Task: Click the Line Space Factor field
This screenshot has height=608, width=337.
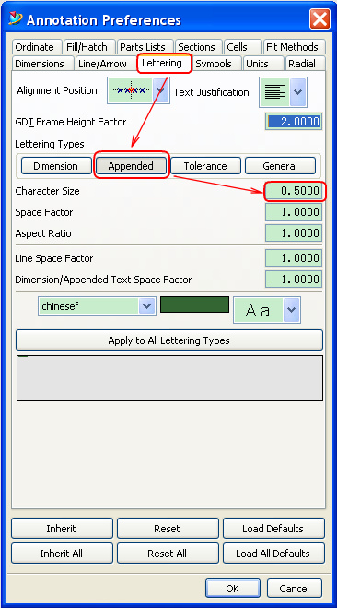Action: 294,257
